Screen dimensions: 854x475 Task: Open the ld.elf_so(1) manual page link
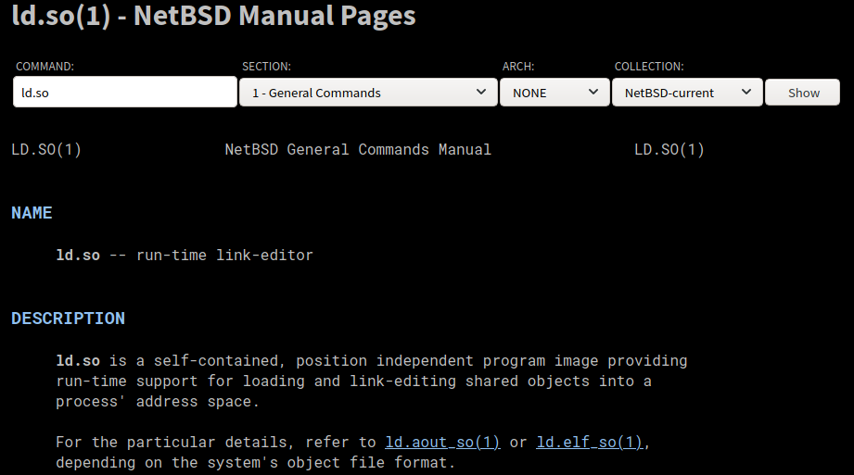point(590,443)
